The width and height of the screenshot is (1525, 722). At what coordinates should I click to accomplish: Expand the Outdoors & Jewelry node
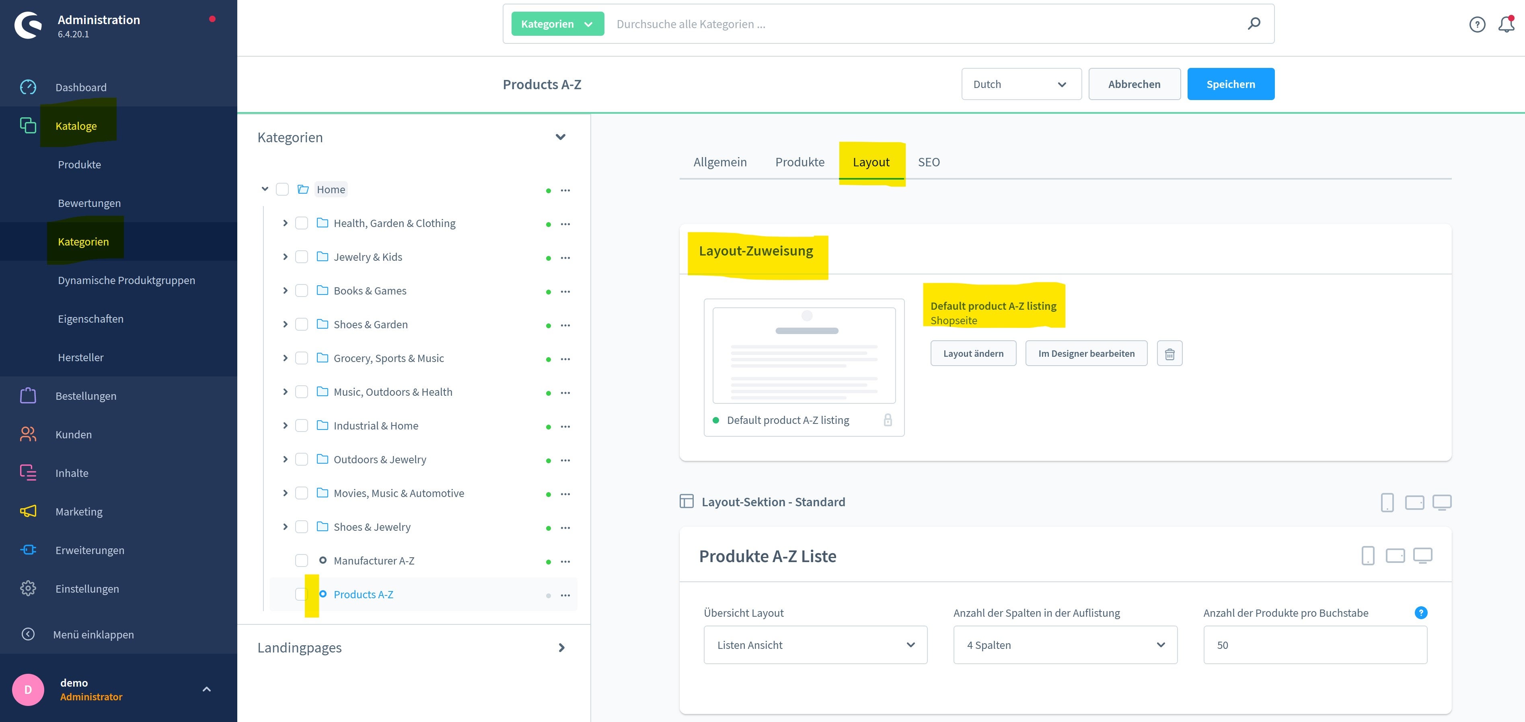pos(285,459)
